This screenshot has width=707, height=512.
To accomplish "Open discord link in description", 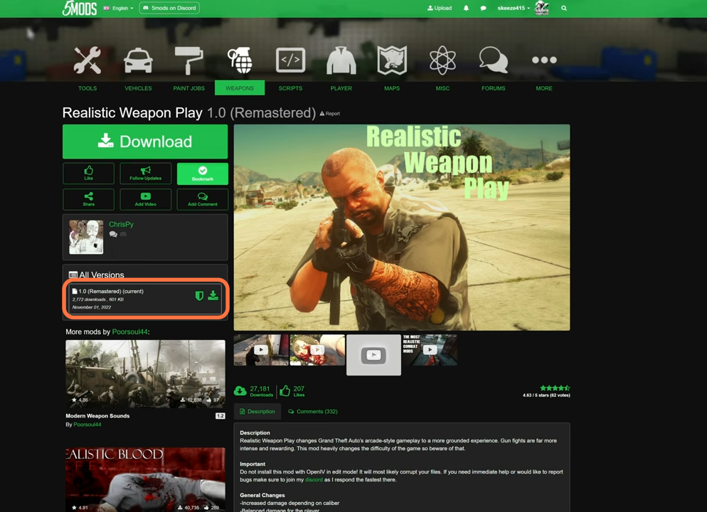I will 314,479.
